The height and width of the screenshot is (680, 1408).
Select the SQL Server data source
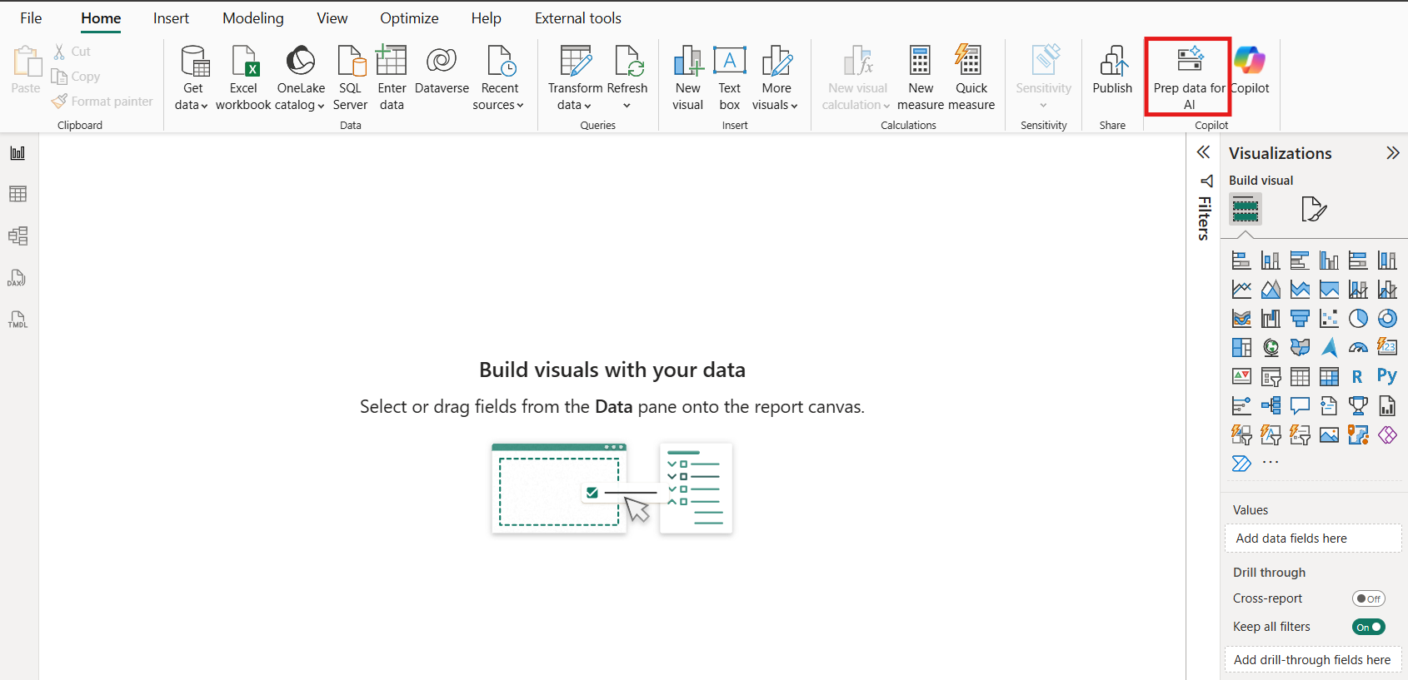[x=350, y=77]
